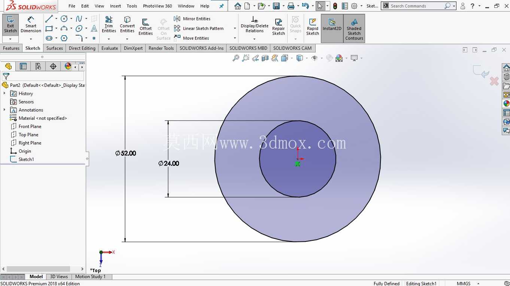Open the Insert menu
Viewport: 510px width, 286px height.
coord(115,6)
